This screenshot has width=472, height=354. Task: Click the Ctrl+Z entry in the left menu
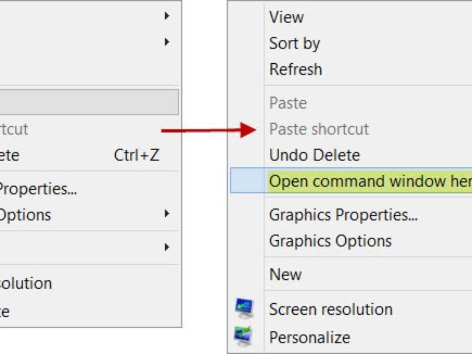(x=136, y=155)
